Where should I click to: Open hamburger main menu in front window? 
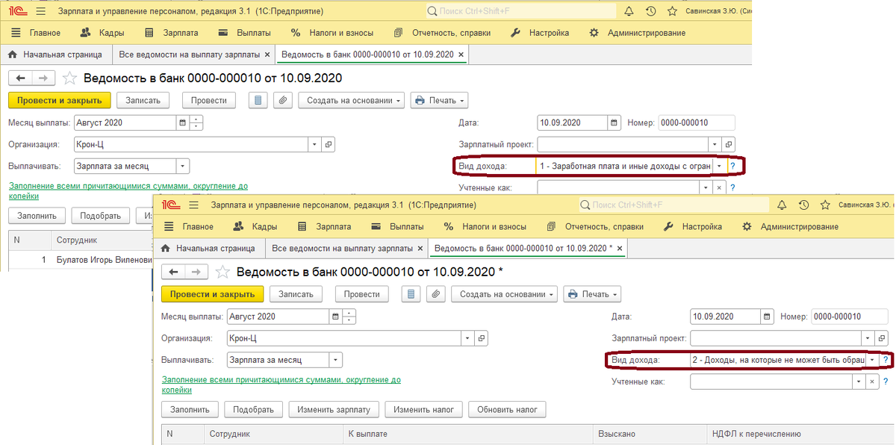pos(193,205)
